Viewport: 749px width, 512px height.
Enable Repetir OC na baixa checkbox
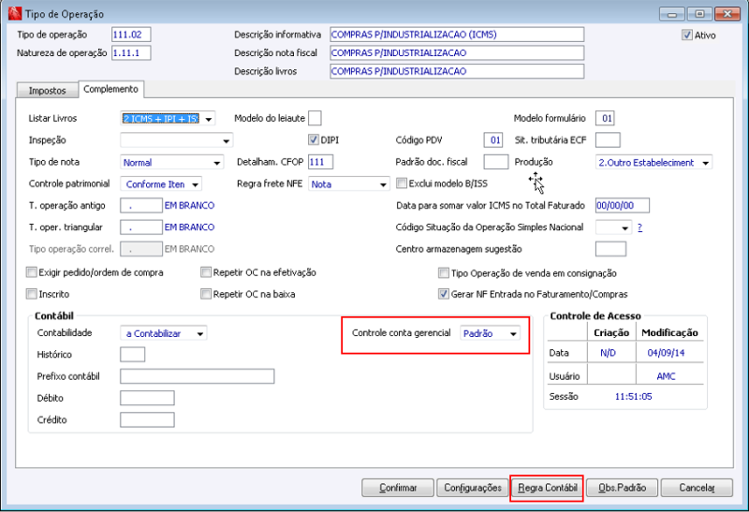[206, 294]
